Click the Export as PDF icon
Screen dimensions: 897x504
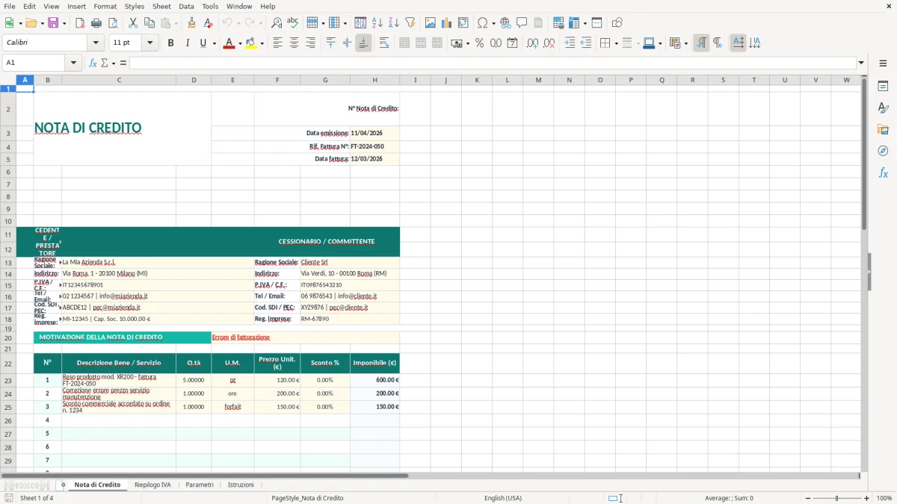coord(80,23)
